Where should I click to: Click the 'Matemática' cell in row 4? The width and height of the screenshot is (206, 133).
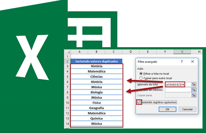coord(97,72)
